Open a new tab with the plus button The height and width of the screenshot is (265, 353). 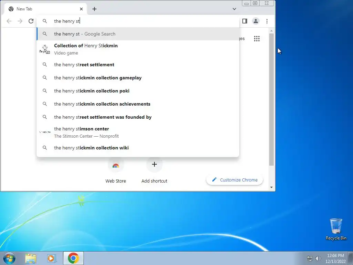point(94,9)
